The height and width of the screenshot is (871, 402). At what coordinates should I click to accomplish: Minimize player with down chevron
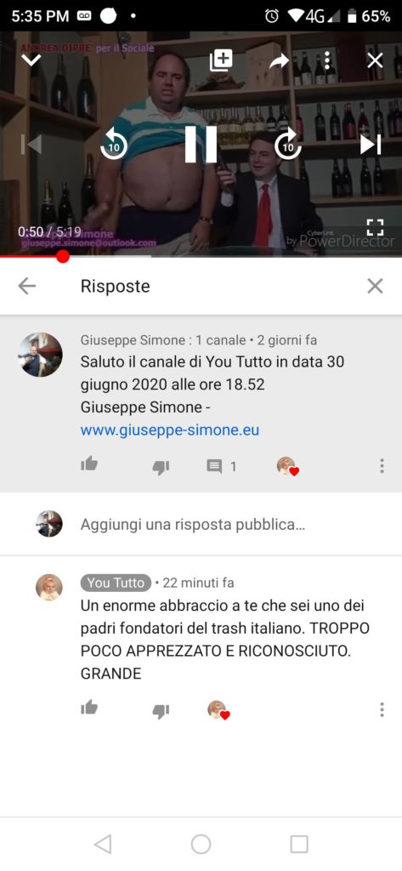[x=31, y=59]
